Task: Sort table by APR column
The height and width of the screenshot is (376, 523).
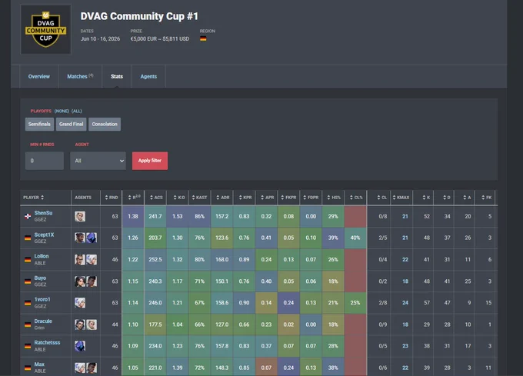Action: [x=267, y=198]
